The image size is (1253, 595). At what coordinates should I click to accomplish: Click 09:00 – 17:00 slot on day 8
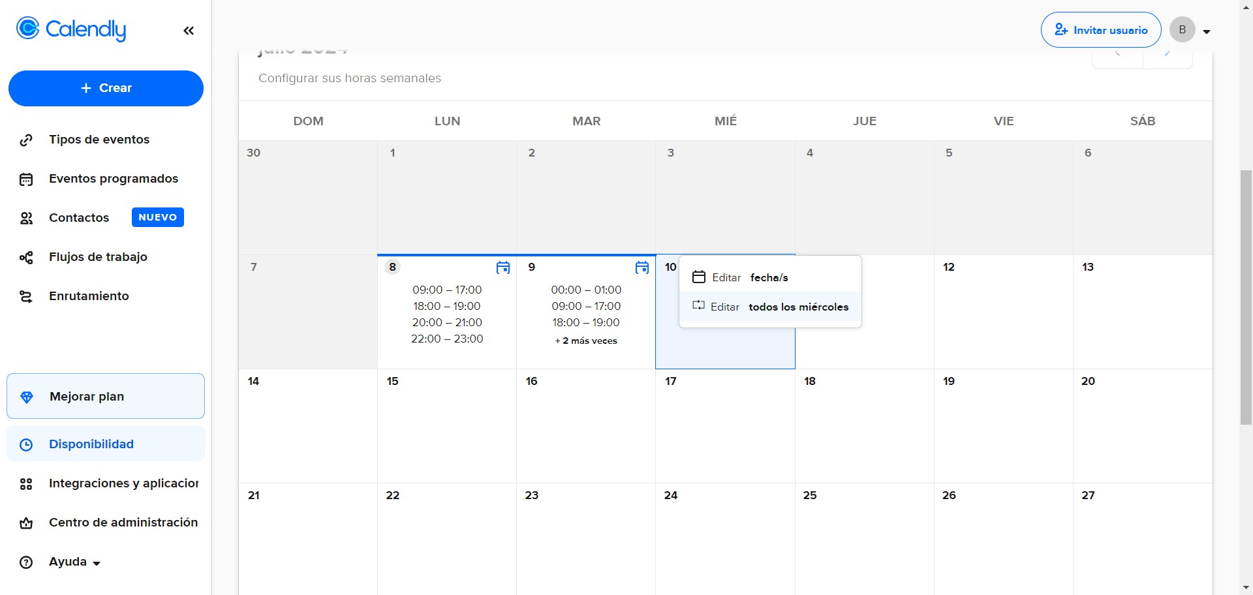[x=447, y=290]
